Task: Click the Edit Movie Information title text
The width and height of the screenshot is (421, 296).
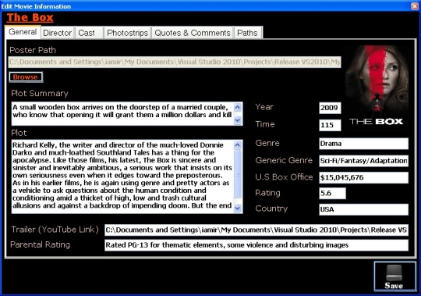Action: tap(36, 6)
